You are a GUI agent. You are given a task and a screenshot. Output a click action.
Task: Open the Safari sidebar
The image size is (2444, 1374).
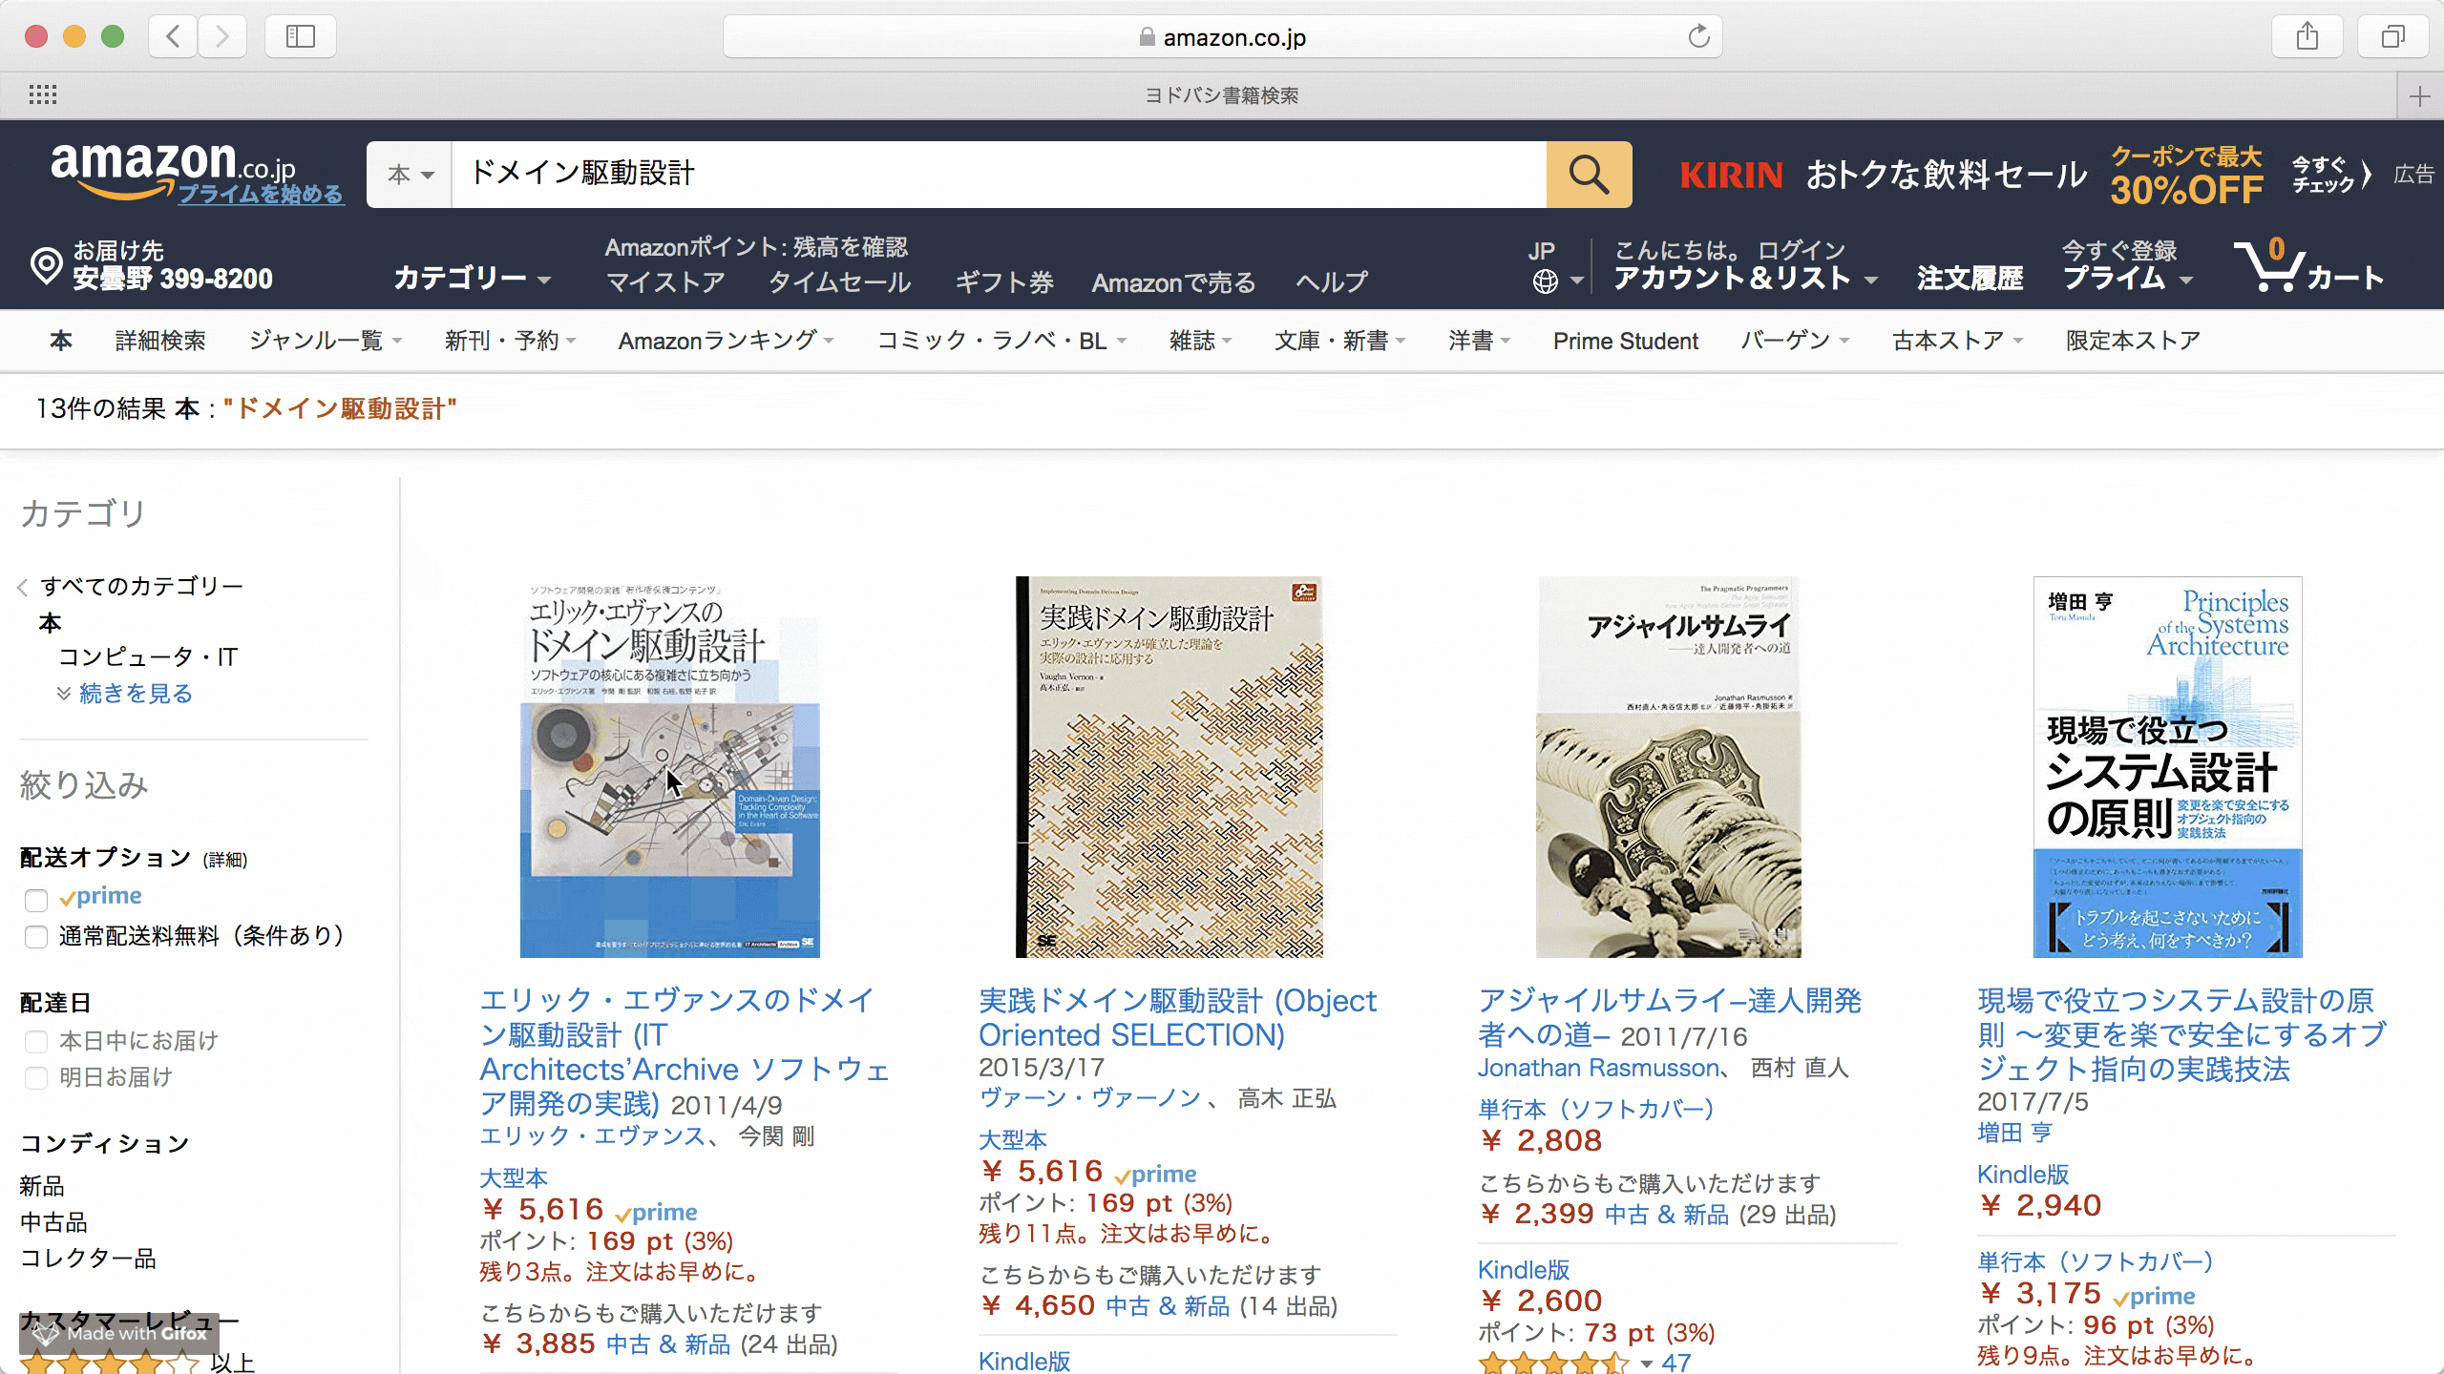pyautogui.click(x=299, y=36)
